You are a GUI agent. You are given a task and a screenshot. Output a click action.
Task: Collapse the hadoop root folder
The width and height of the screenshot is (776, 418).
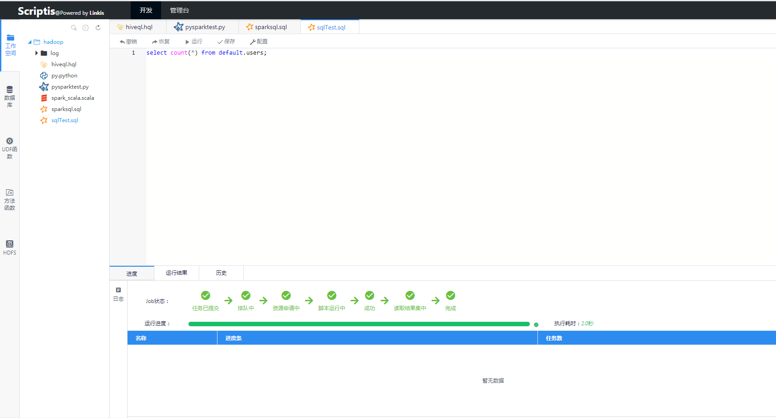(x=30, y=42)
